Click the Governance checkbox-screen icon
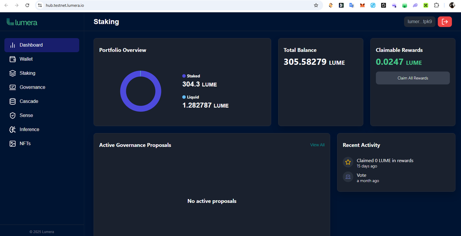461x236 pixels. coord(13,87)
